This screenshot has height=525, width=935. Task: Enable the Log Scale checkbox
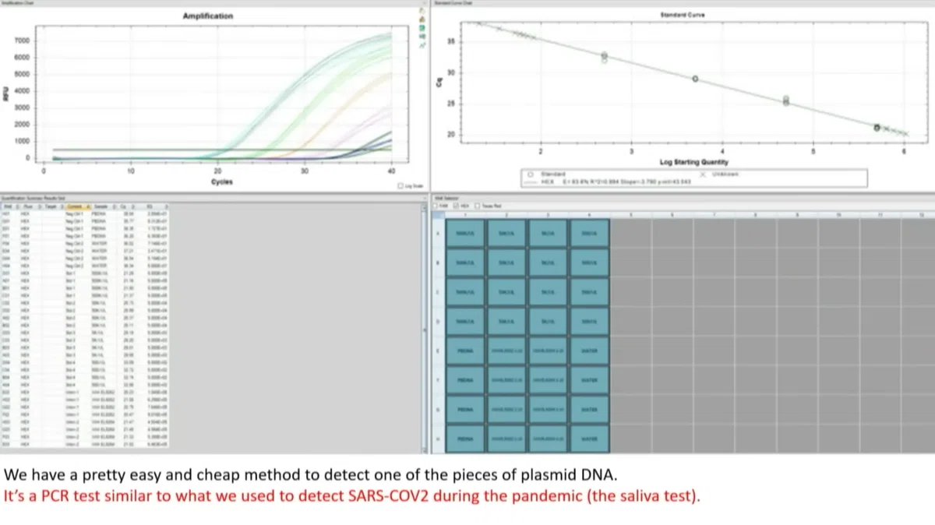point(400,185)
